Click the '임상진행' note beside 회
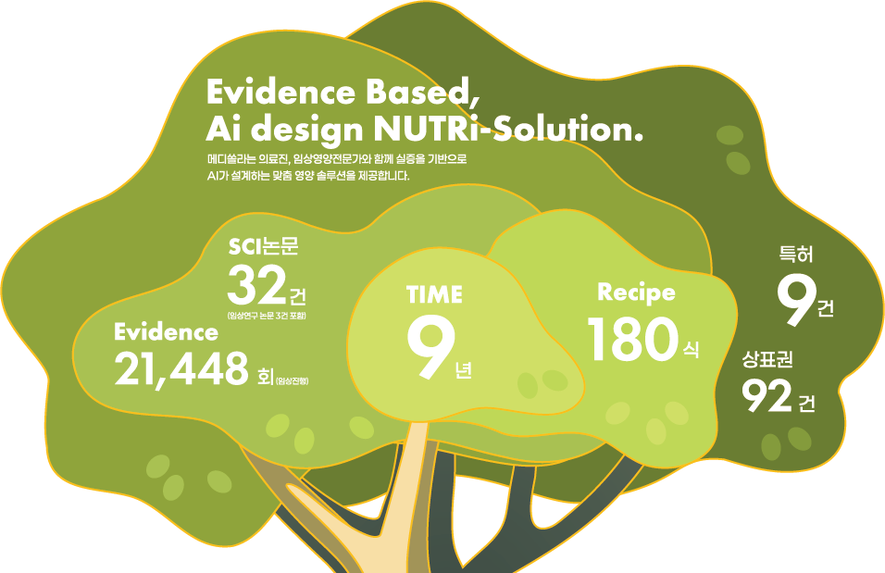The height and width of the screenshot is (573, 885). 293,381
